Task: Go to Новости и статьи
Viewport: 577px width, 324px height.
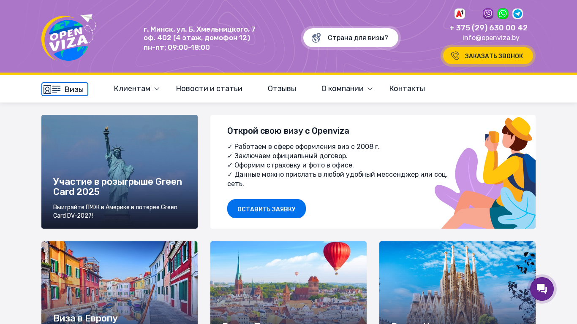Action: point(209,89)
